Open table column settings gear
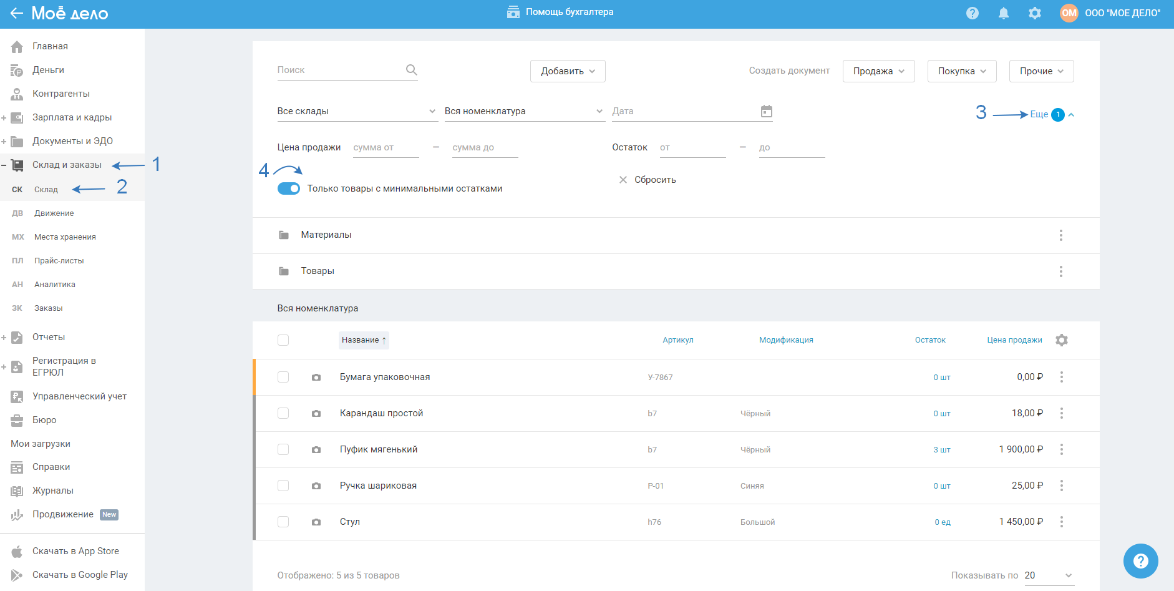The image size is (1174, 591). pyautogui.click(x=1061, y=340)
